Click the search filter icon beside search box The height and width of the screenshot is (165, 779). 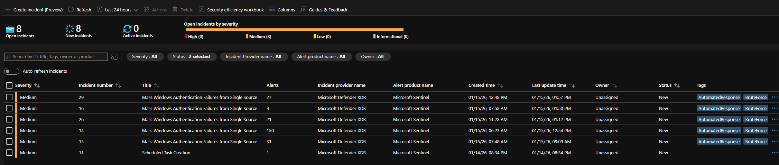[114, 57]
